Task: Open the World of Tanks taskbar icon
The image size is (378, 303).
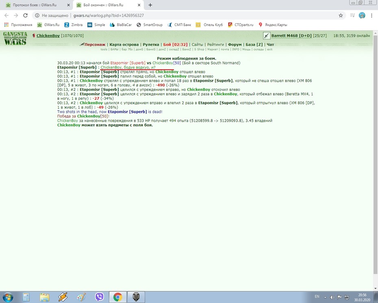Action: point(136,297)
